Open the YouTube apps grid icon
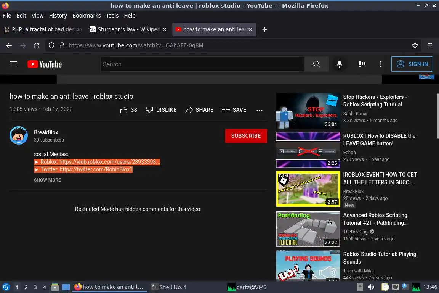Image resolution: width=439 pixels, height=293 pixels. coord(362,64)
